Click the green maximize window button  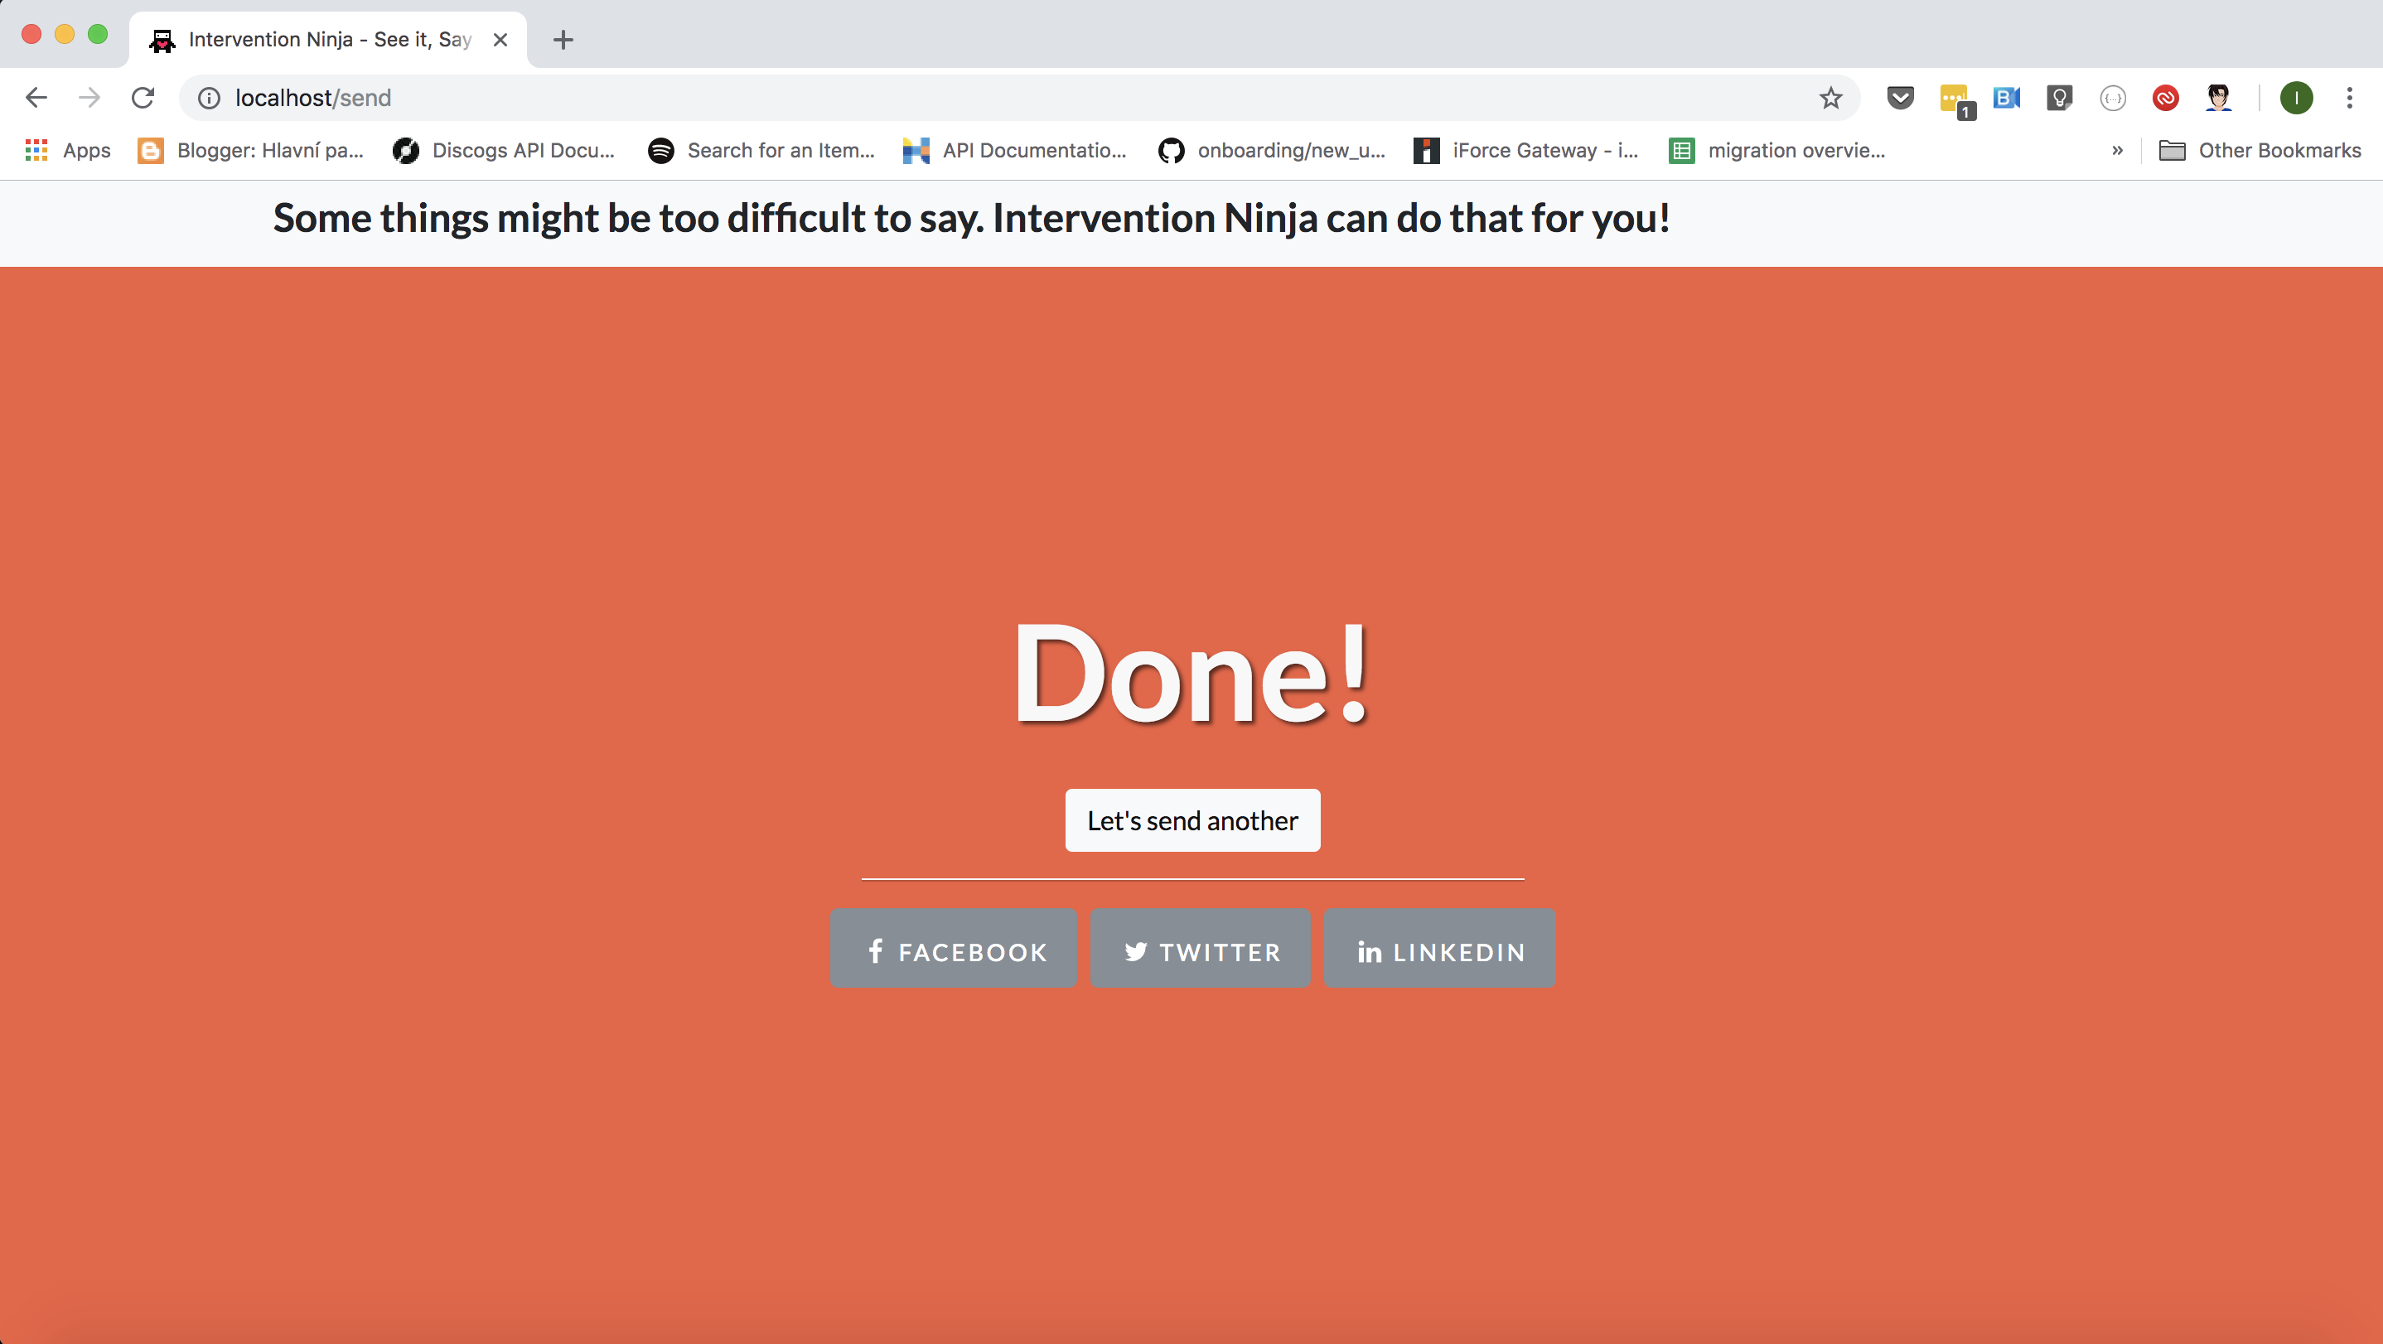click(x=98, y=34)
